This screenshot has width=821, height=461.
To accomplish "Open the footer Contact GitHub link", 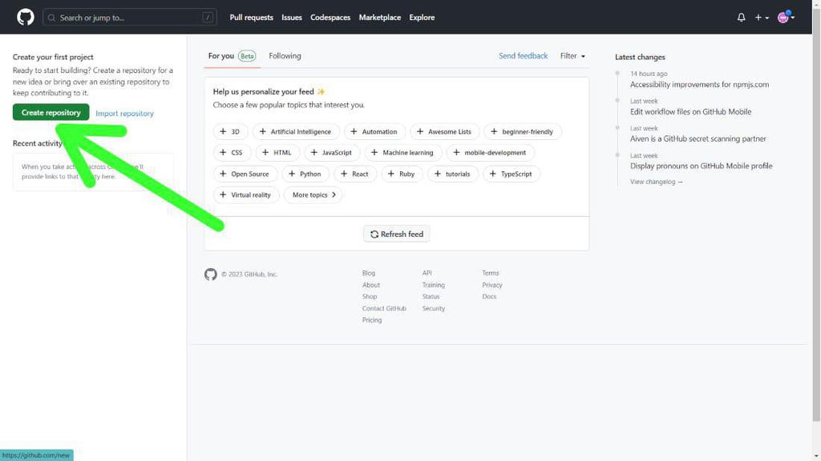I will pos(384,309).
